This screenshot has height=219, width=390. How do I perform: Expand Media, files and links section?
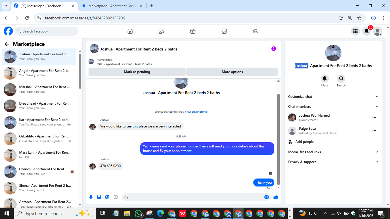[x=333, y=152]
